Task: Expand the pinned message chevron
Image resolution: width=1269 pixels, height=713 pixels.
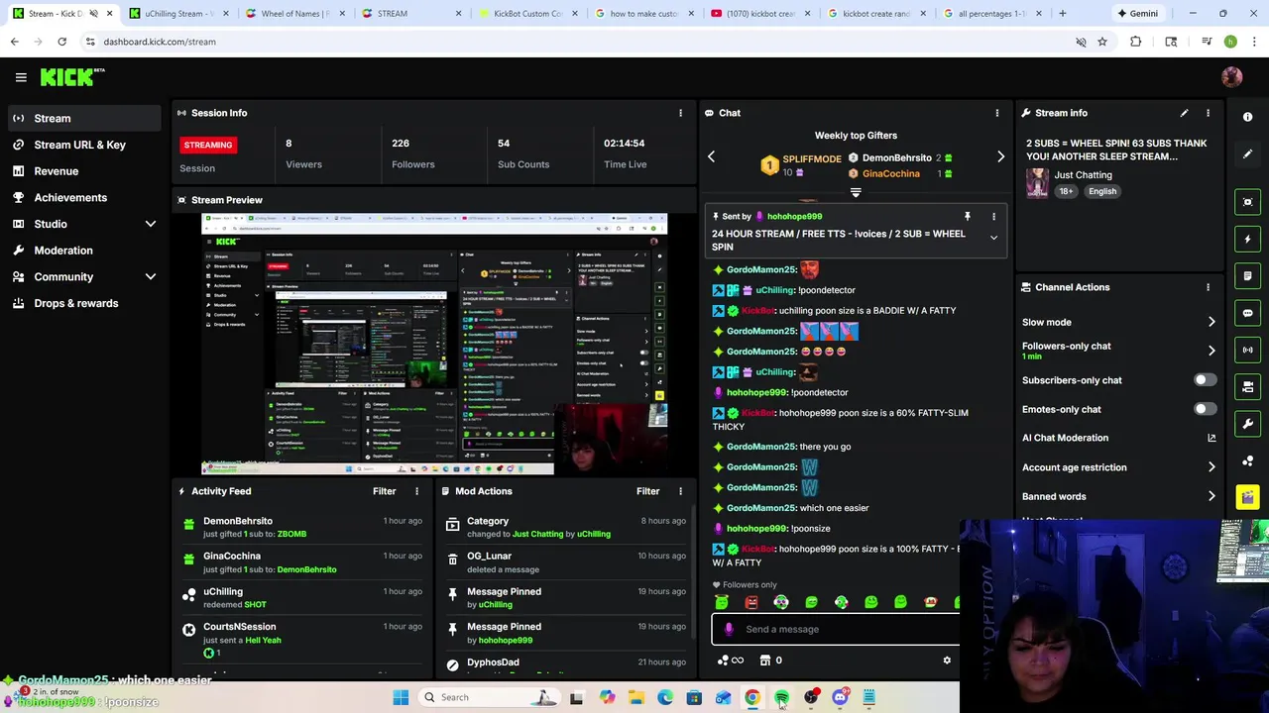Action: [x=993, y=238]
